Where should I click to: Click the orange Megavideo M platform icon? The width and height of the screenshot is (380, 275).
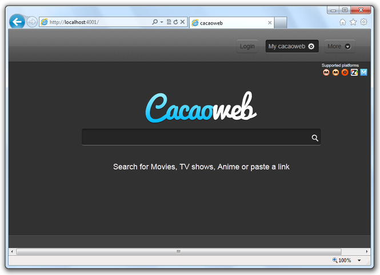coord(335,72)
